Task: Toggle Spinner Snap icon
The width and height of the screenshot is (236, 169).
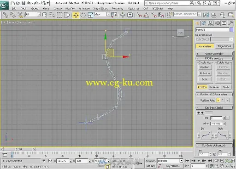Action: click(x=161, y=15)
